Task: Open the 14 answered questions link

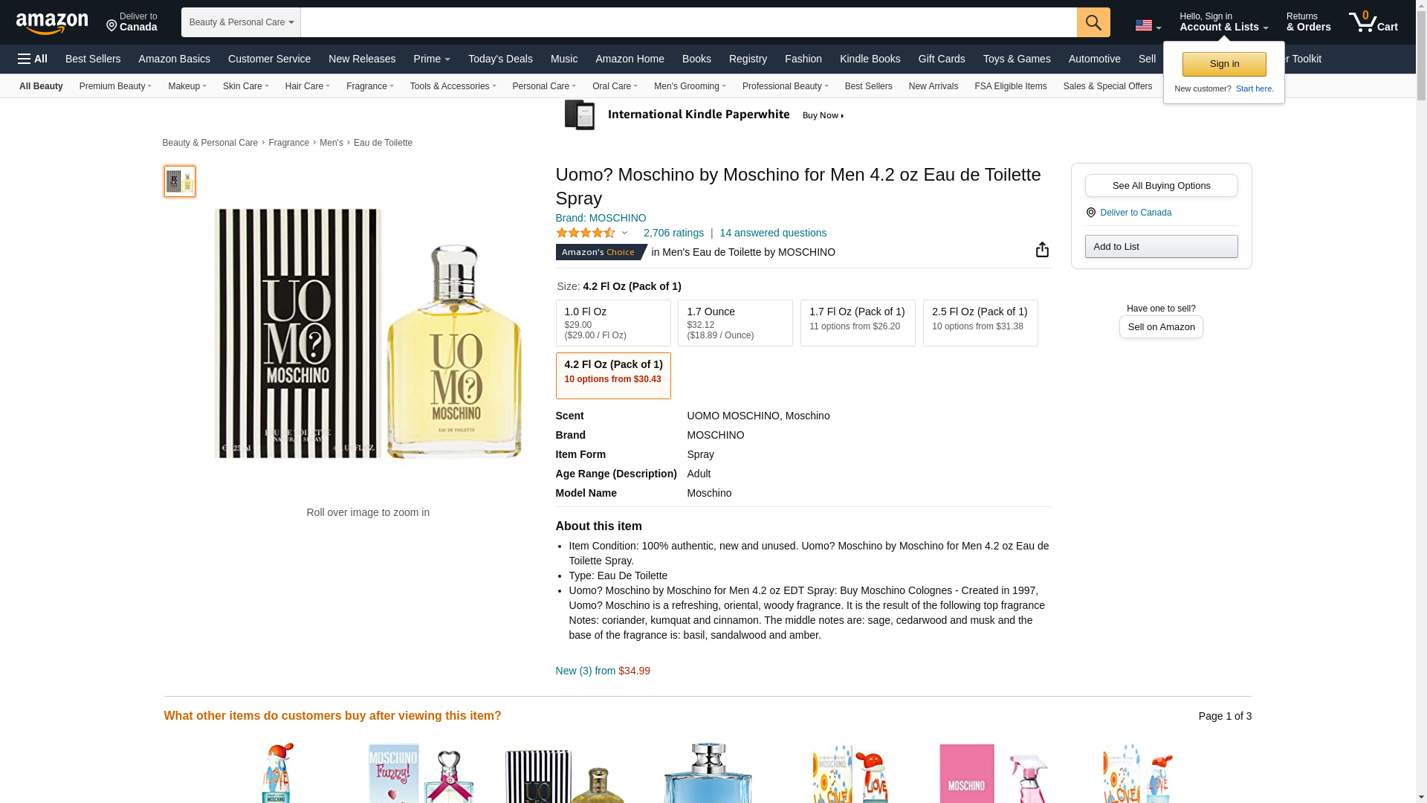Action: (772, 233)
